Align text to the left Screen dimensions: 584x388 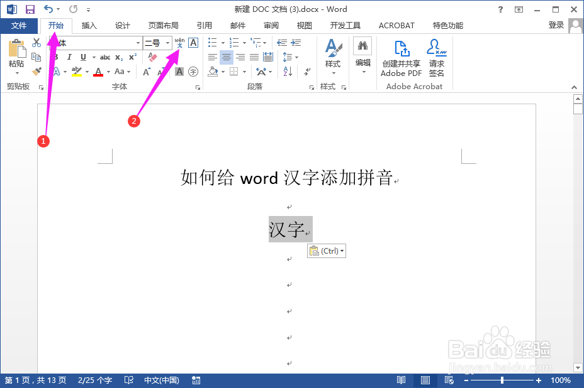point(213,57)
